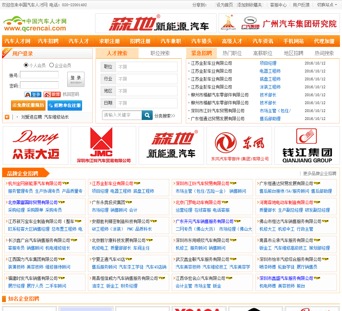342x311 pixels.
Task: Open 用户反馈 link
Action: 301,5
